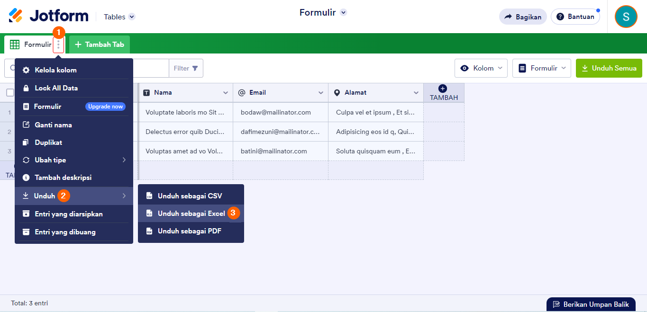
Task: Check the checkbox for row 1
Action: tap(10, 112)
